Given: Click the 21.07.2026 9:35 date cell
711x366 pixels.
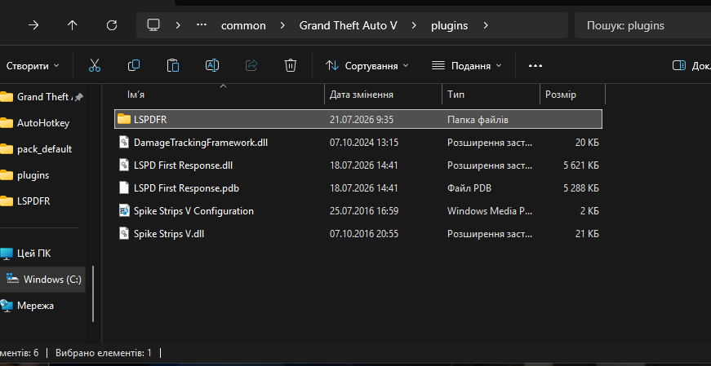Looking at the screenshot, I should click(x=362, y=120).
